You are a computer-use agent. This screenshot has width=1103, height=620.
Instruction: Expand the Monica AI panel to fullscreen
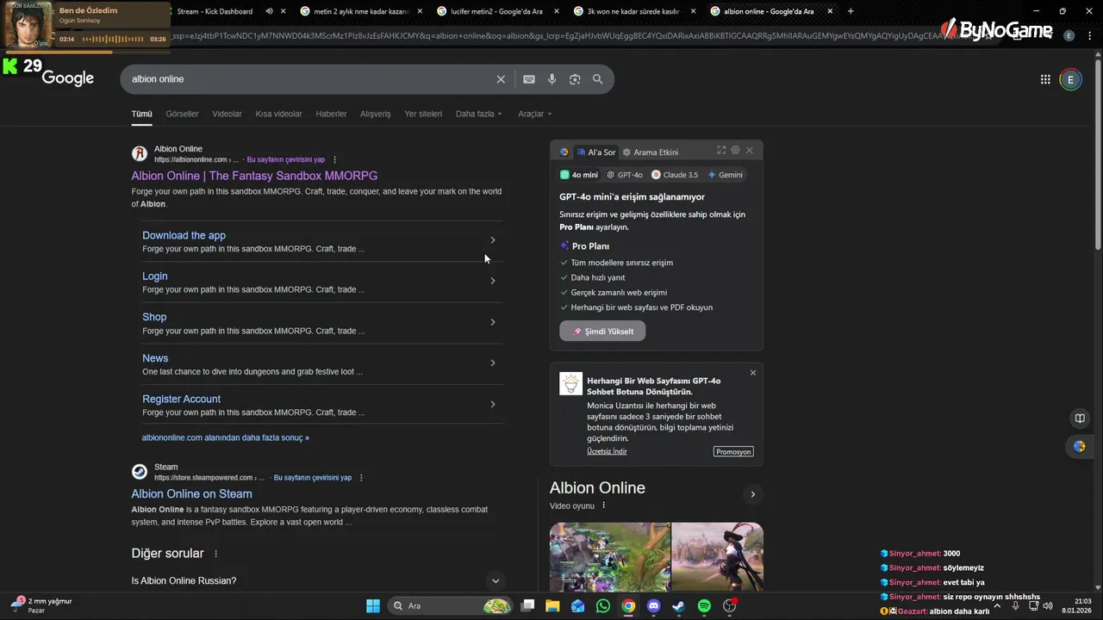tap(721, 150)
